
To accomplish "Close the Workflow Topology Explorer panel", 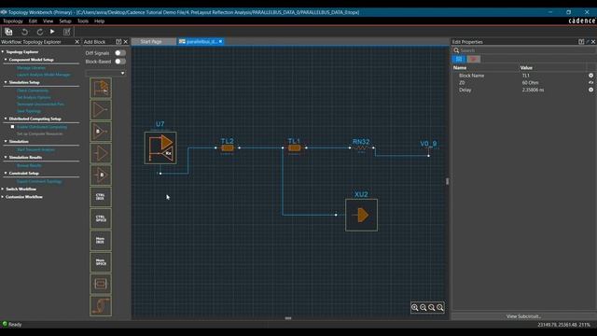I will tap(76, 41).
